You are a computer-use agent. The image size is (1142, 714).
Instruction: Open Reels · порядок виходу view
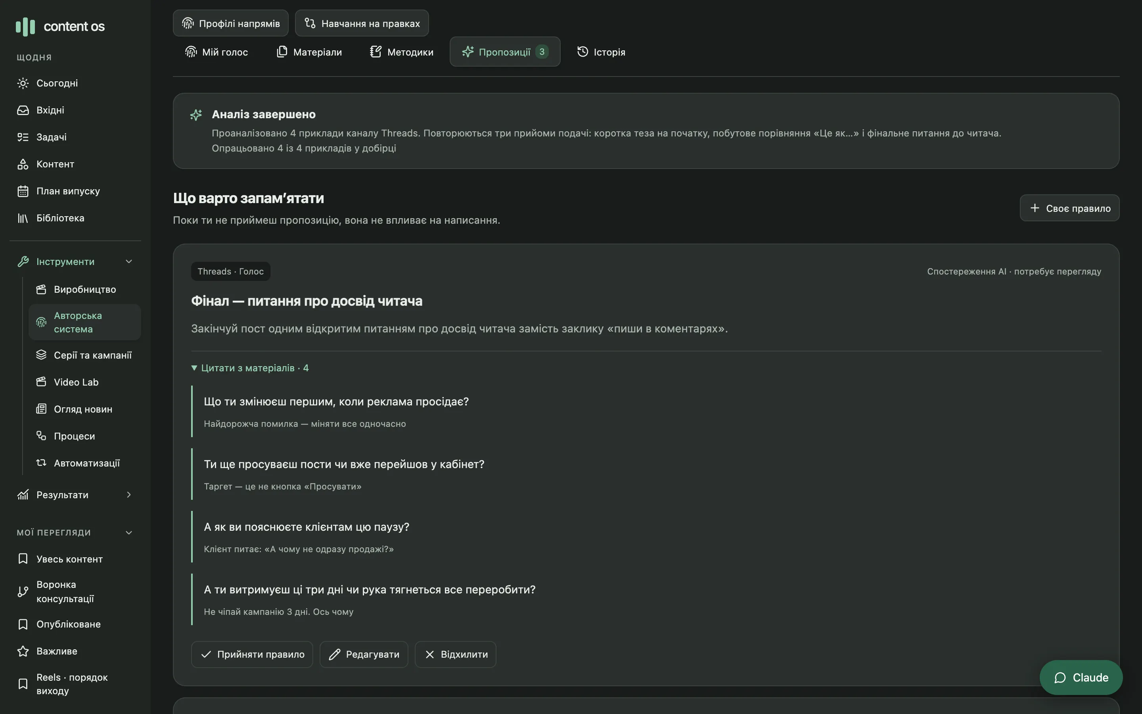point(75,684)
